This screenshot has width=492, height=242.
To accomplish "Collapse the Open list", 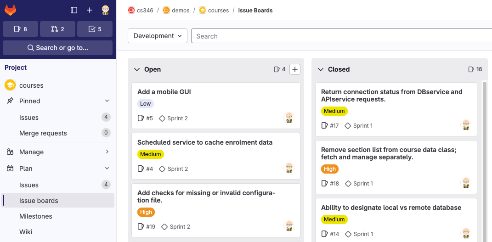I will coord(136,69).
